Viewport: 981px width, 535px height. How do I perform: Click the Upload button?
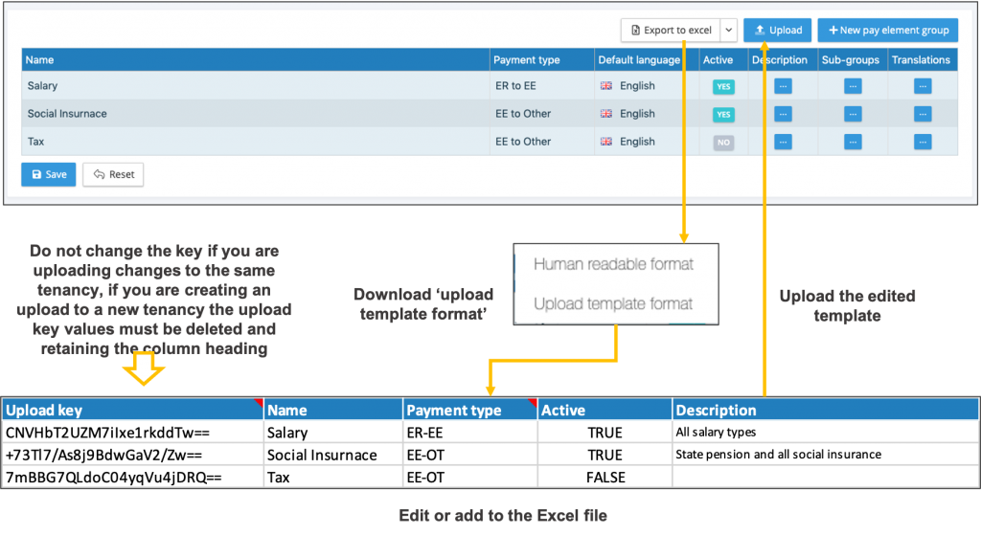(778, 31)
